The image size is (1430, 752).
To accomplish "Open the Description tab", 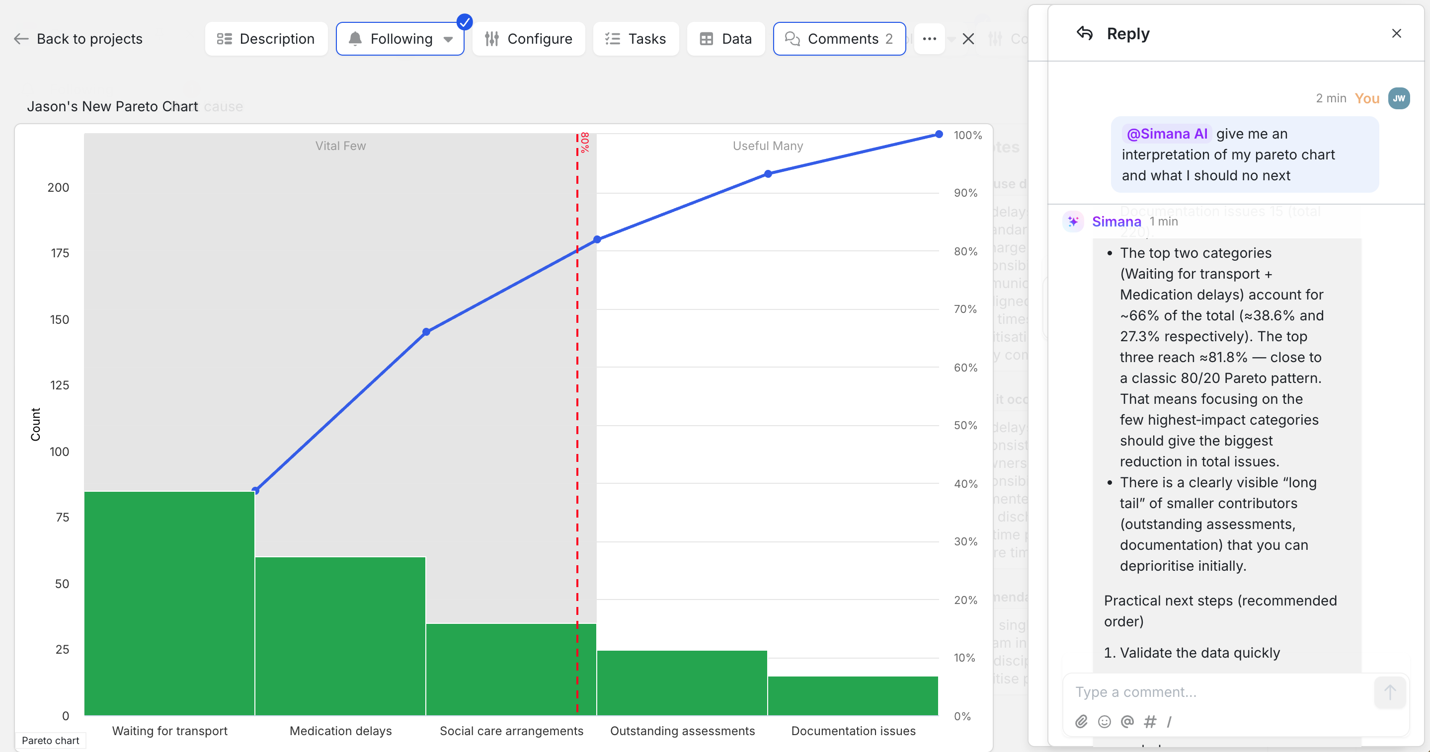I will tap(266, 39).
